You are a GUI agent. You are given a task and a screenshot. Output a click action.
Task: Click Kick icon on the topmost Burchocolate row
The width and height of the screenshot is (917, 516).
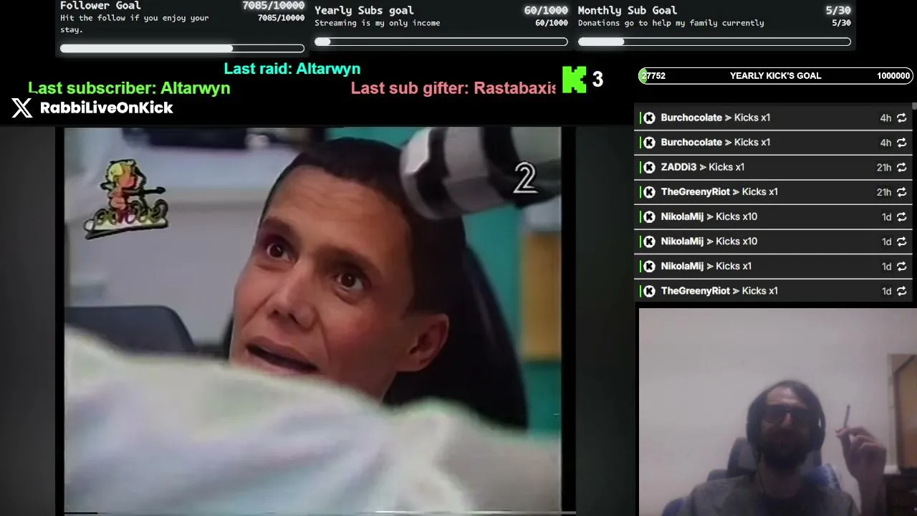(x=649, y=118)
